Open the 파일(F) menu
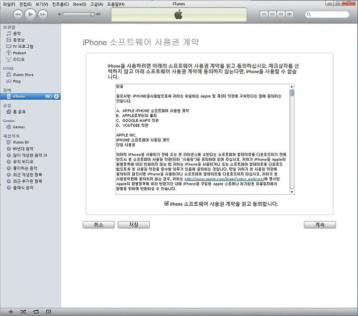358x316 pixels. [9, 4]
